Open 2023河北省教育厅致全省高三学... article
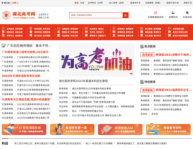This screenshot has width=193, height=149. click(x=34, y=118)
